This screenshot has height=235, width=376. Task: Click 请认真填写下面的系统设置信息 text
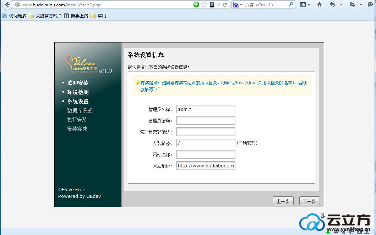coord(158,67)
